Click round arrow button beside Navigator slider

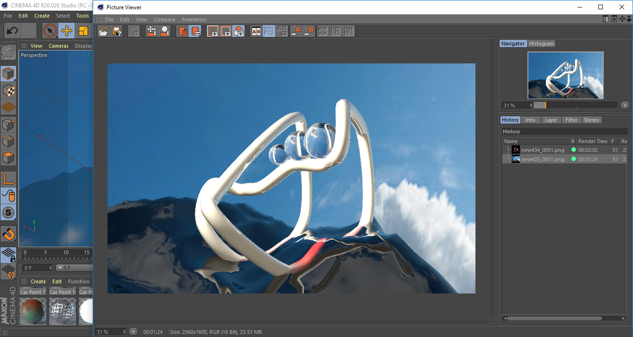point(625,106)
